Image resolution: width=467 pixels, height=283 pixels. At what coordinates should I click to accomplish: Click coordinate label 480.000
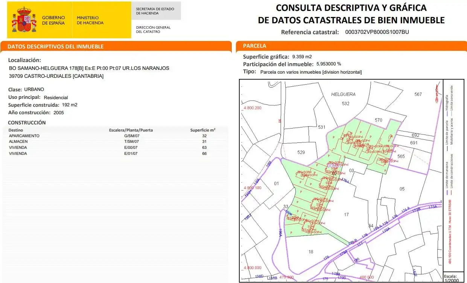coord(367,277)
